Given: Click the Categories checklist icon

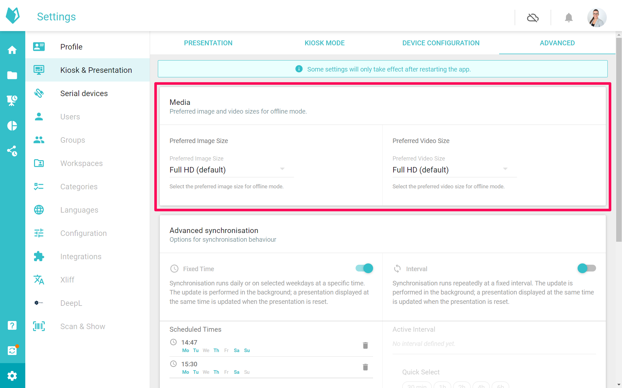Looking at the screenshot, I should pyautogui.click(x=39, y=186).
